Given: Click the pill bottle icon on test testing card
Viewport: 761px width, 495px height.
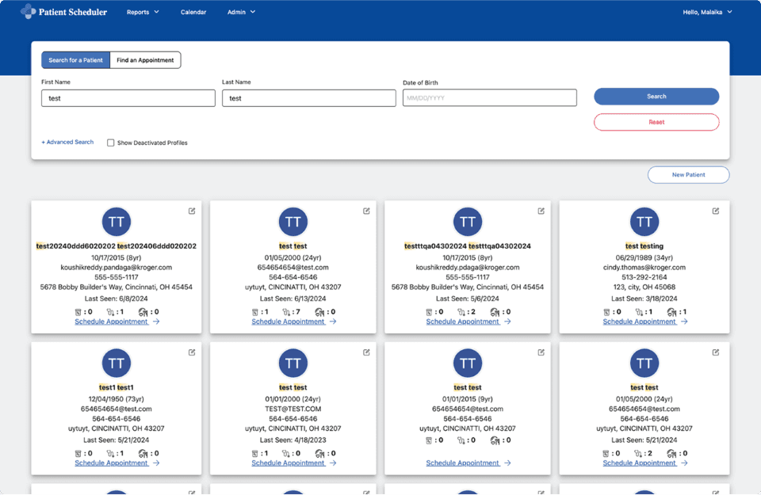Looking at the screenshot, I should click(606, 312).
